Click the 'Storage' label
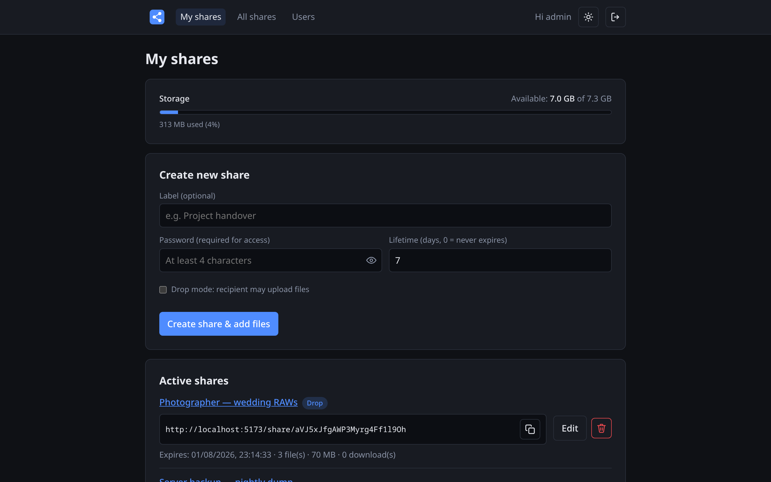Image resolution: width=771 pixels, height=482 pixels. [x=174, y=98]
